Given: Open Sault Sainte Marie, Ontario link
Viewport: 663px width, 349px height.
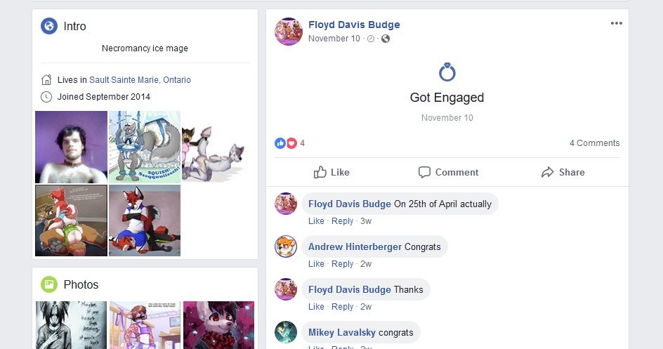Looking at the screenshot, I should tap(140, 80).
